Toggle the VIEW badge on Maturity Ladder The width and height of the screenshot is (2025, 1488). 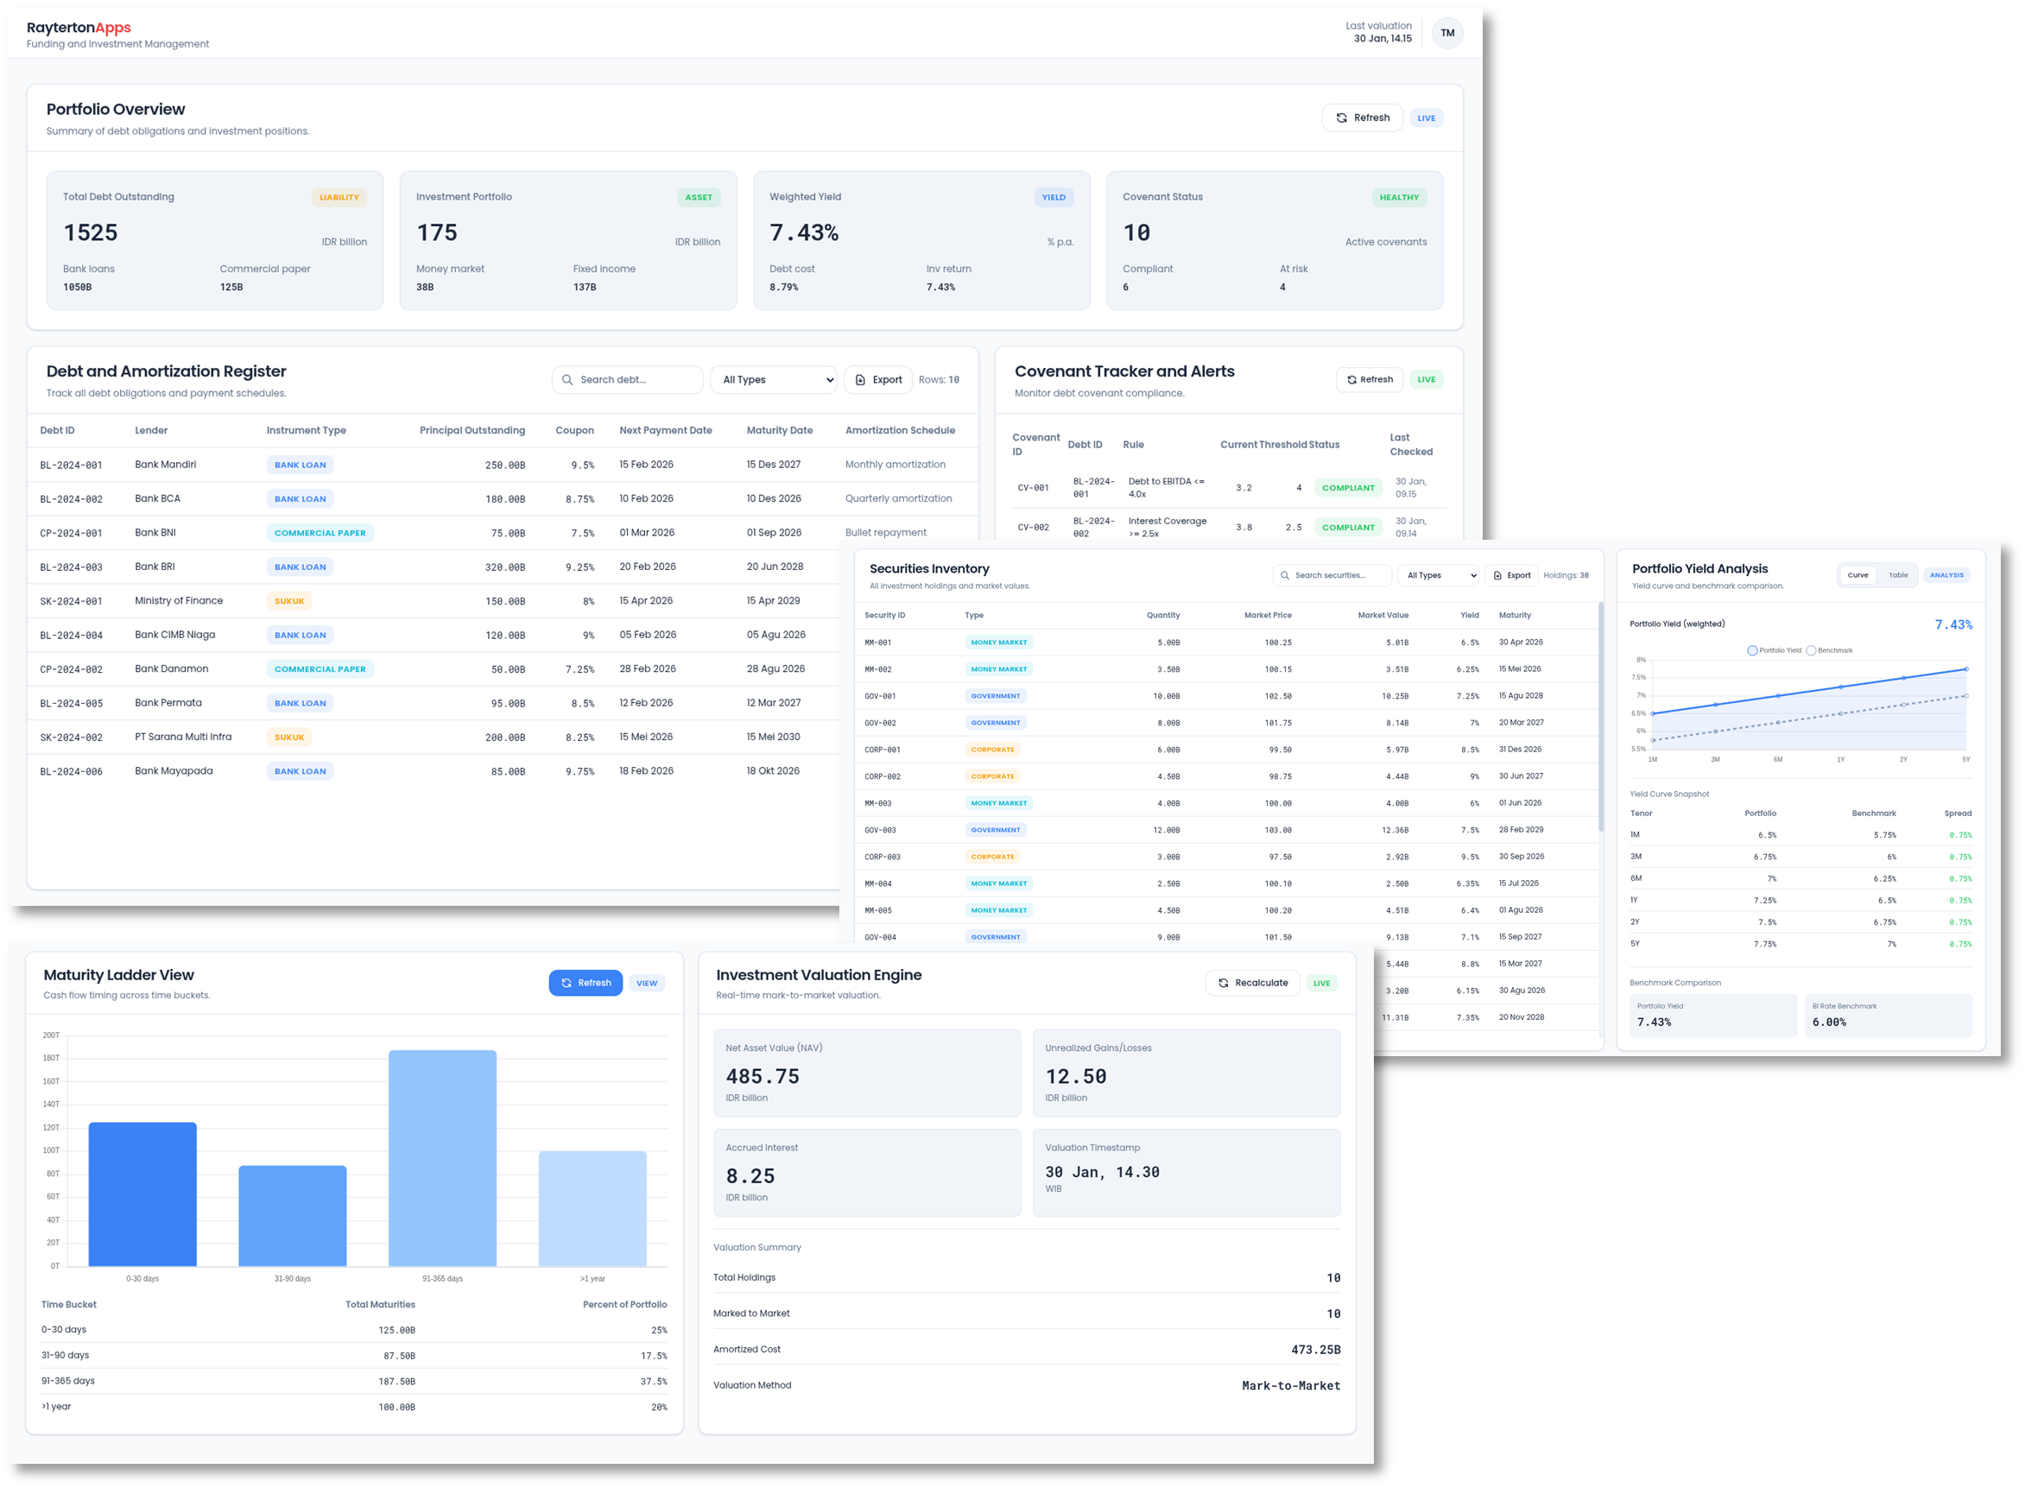tap(647, 983)
